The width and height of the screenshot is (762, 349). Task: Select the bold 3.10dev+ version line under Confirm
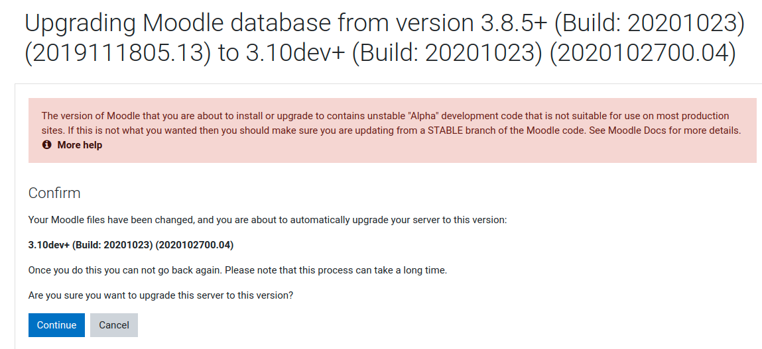(x=131, y=245)
